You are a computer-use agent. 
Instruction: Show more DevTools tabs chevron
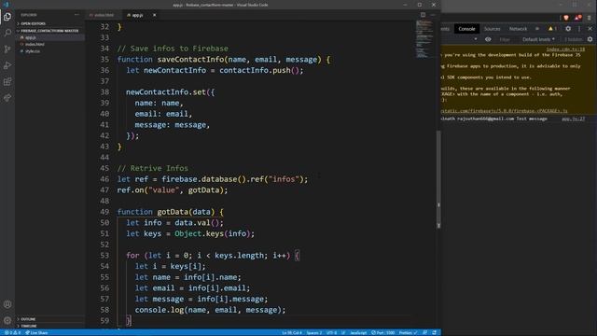(537, 29)
